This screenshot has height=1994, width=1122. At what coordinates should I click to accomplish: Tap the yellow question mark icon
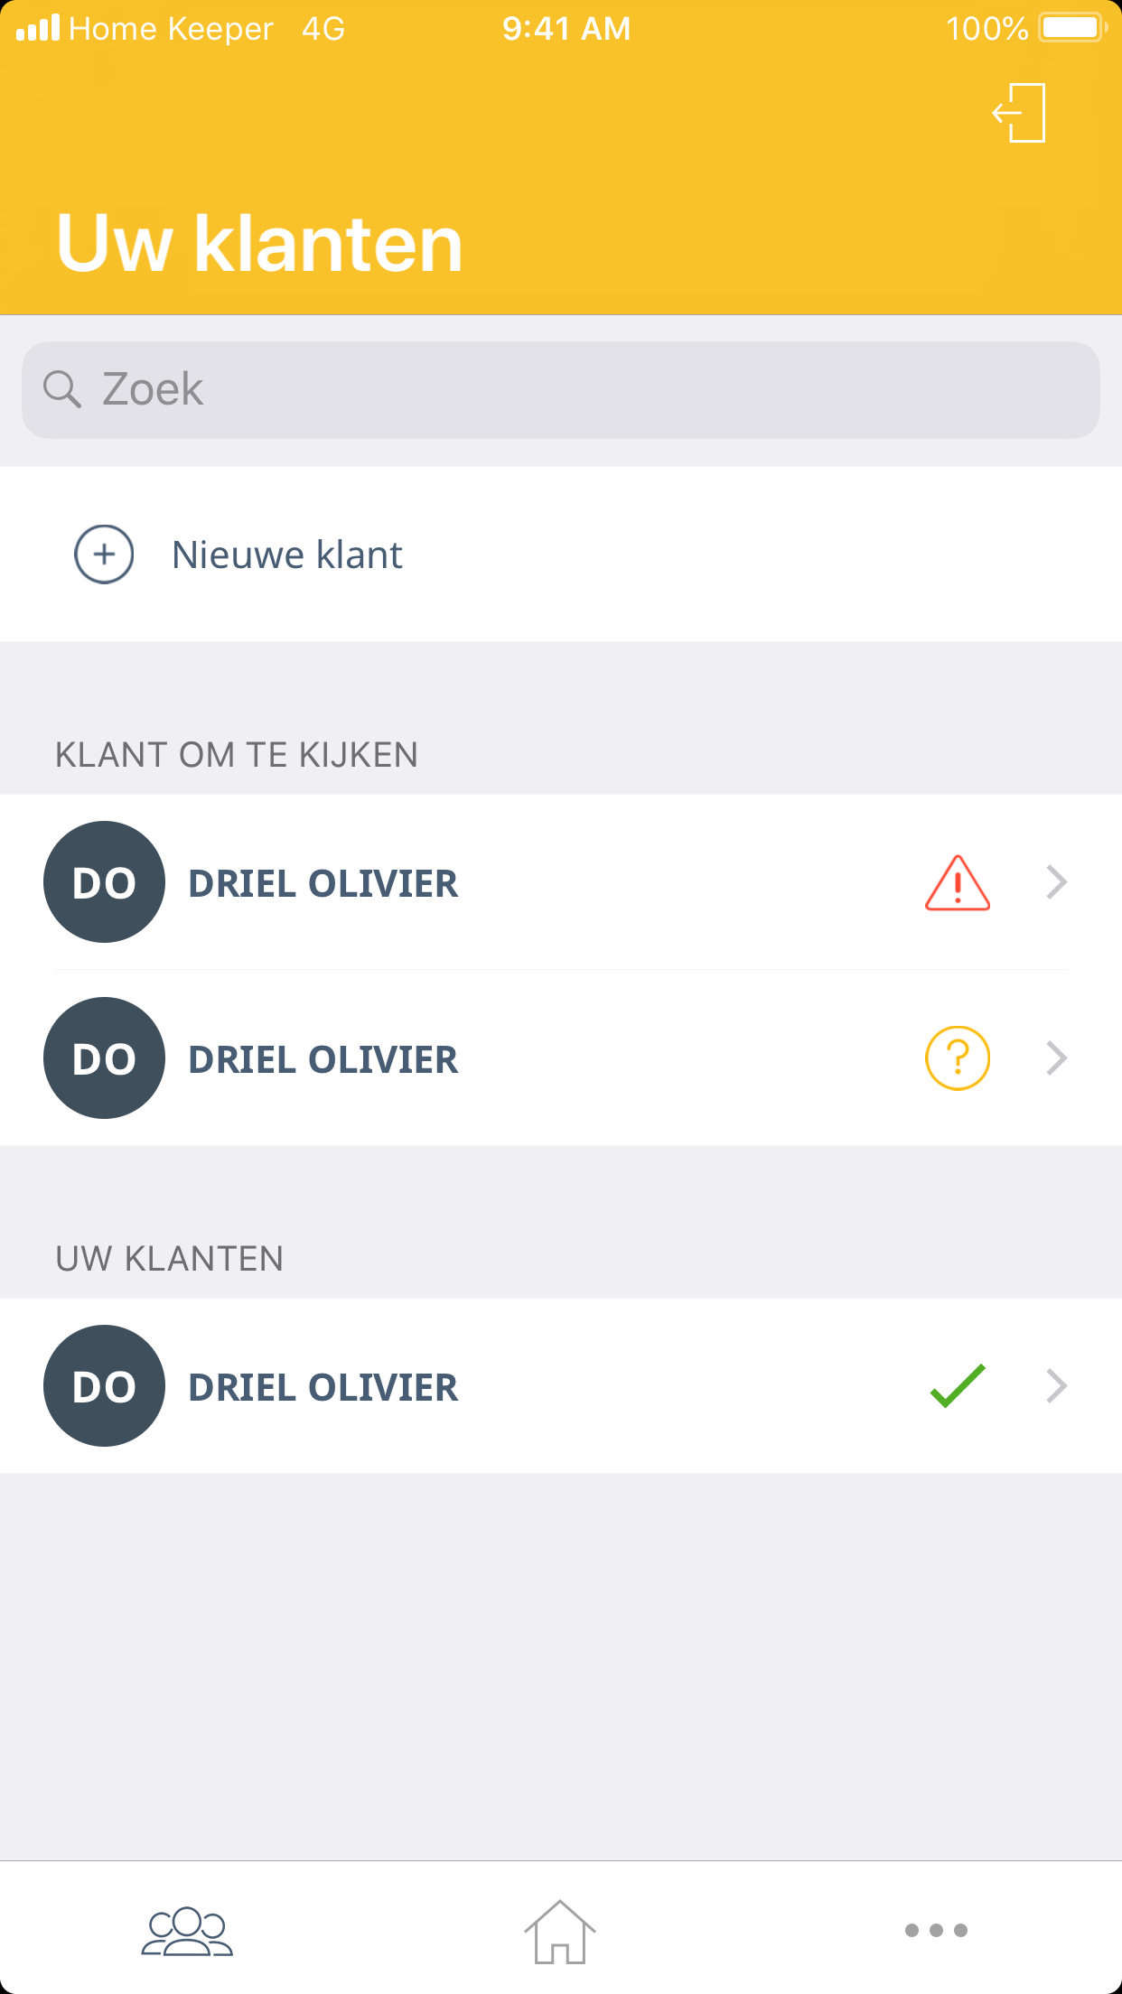958,1058
